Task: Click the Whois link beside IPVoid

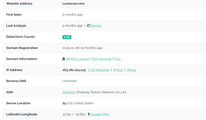Action: point(132,70)
